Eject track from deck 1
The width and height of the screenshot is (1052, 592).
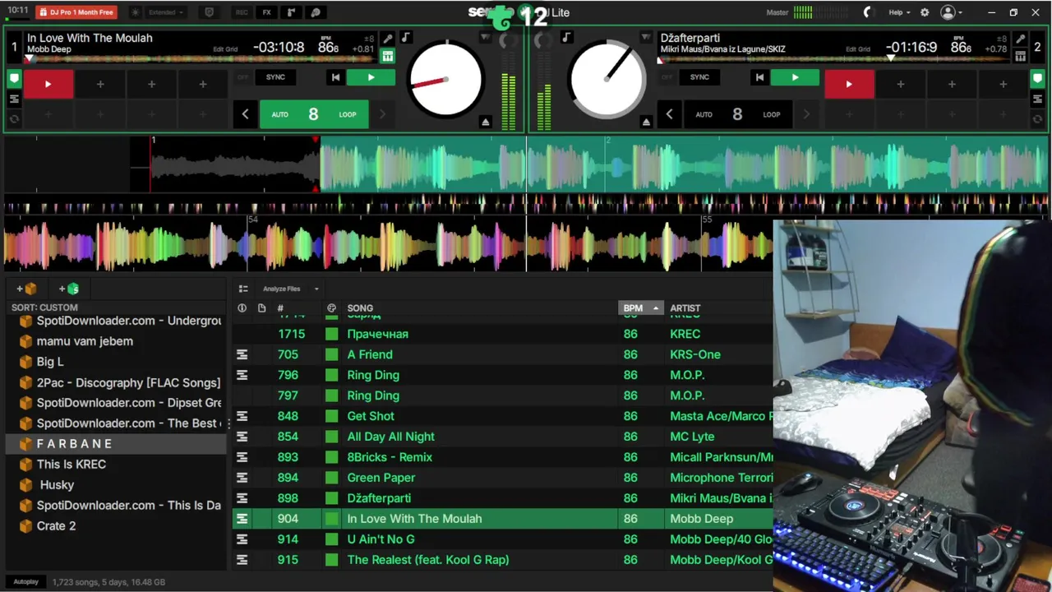[486, 123]
